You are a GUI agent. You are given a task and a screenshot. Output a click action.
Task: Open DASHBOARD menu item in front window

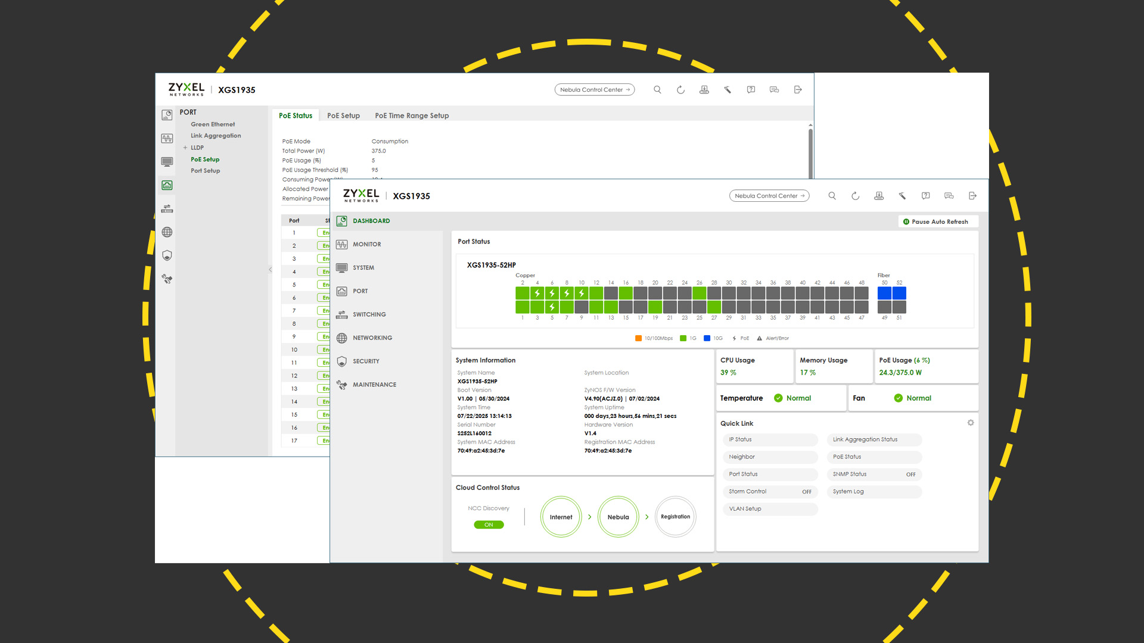(x=371, y=221)
